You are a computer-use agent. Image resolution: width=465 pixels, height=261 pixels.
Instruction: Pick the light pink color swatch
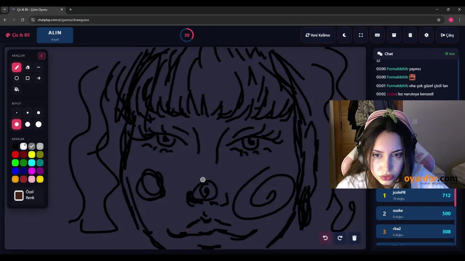click(32, 179)
